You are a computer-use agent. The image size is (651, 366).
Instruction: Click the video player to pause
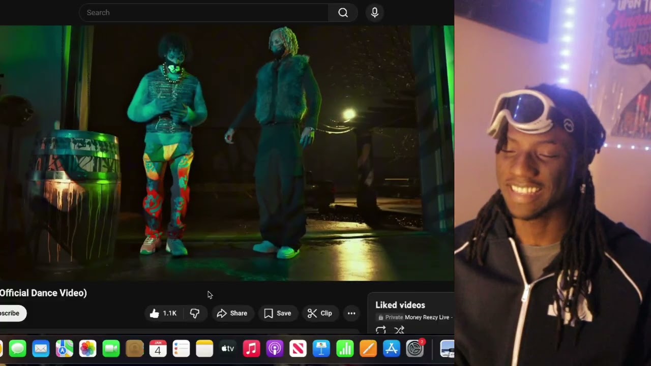(227, 152)
